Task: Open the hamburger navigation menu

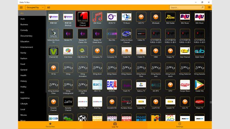Action: click(x=21, y=8)
